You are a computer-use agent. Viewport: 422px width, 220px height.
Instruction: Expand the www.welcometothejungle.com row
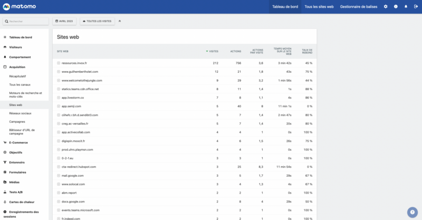coord(59,80)
